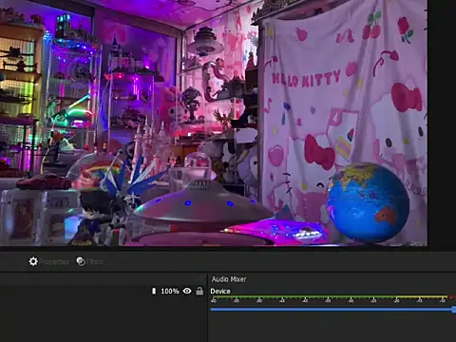
Task: Click the middle of the blue volume slider
Action: 332,309
